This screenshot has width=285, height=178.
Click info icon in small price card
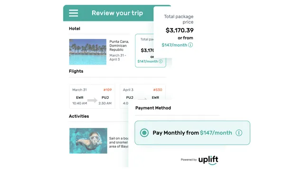161,61
